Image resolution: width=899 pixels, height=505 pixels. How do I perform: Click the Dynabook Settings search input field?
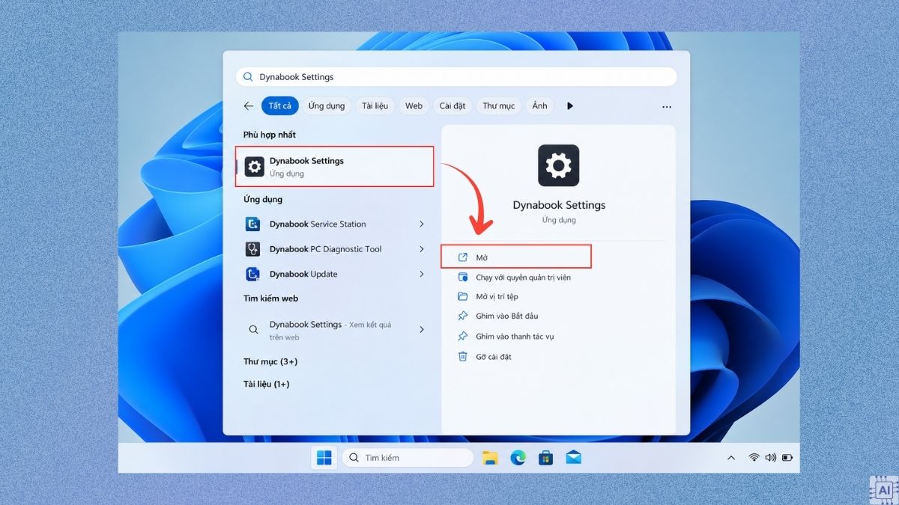(456, 77)
